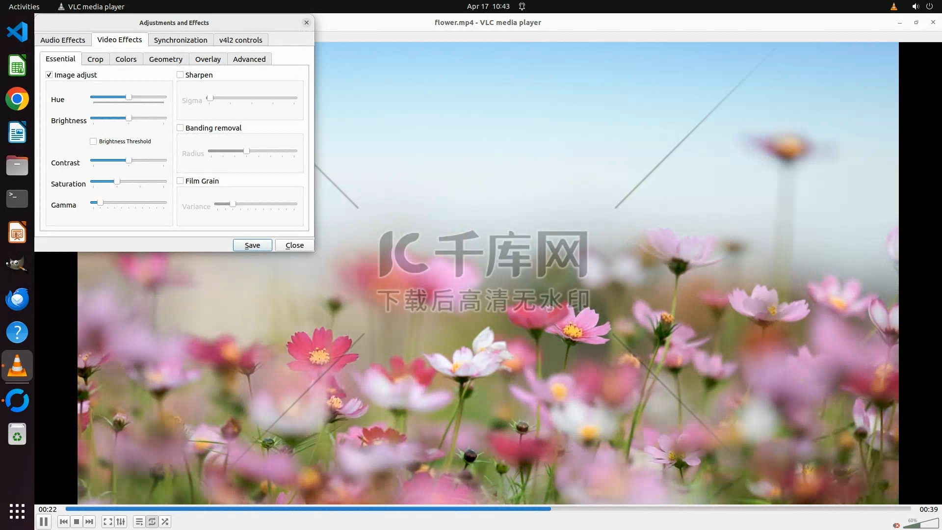This screenshot has width=942, height=530.
Task: Skip to previous media track
Action: (63, 522)
